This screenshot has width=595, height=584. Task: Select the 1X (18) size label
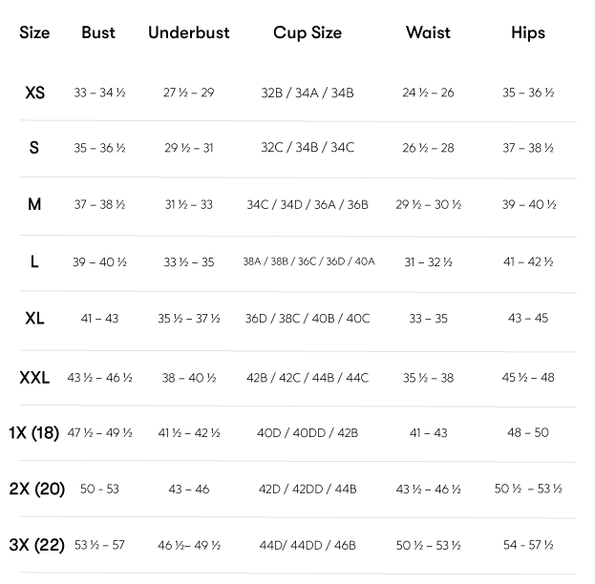coord(34,432)
